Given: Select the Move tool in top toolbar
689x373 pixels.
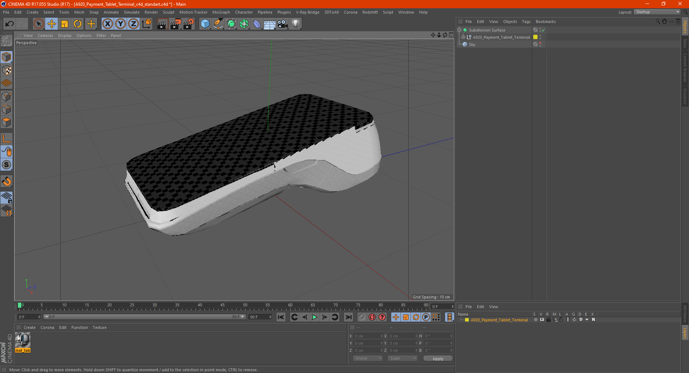Looking at the screenshot, I should coord(52,24).
